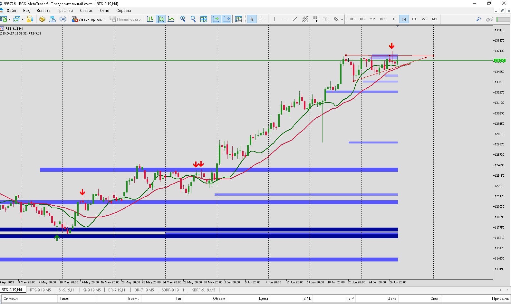This screenshot has width=511, height=304.
Task: Toggle chart auto scroll
Action: coord(216,19)
